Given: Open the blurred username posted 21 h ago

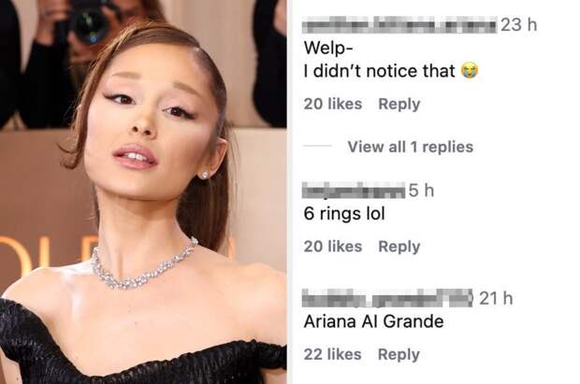Looking at the screenshot, I should pos(387,298).
